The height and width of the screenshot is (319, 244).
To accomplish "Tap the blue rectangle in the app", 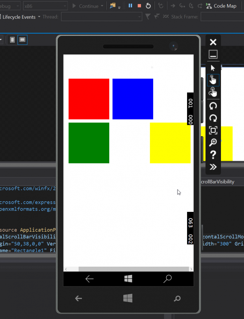I will coord(133,99).
